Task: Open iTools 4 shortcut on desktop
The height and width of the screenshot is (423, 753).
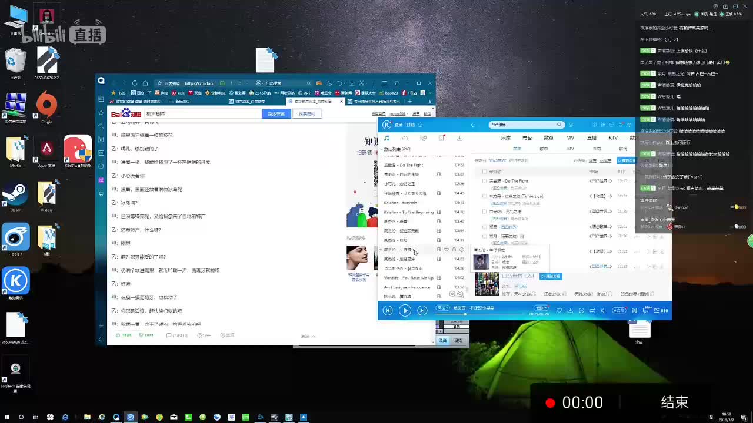Action: tap(15, 240)
